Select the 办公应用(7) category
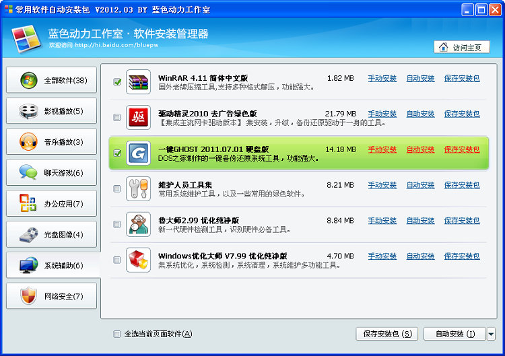 pyautogui.click(x=51, y=203)
